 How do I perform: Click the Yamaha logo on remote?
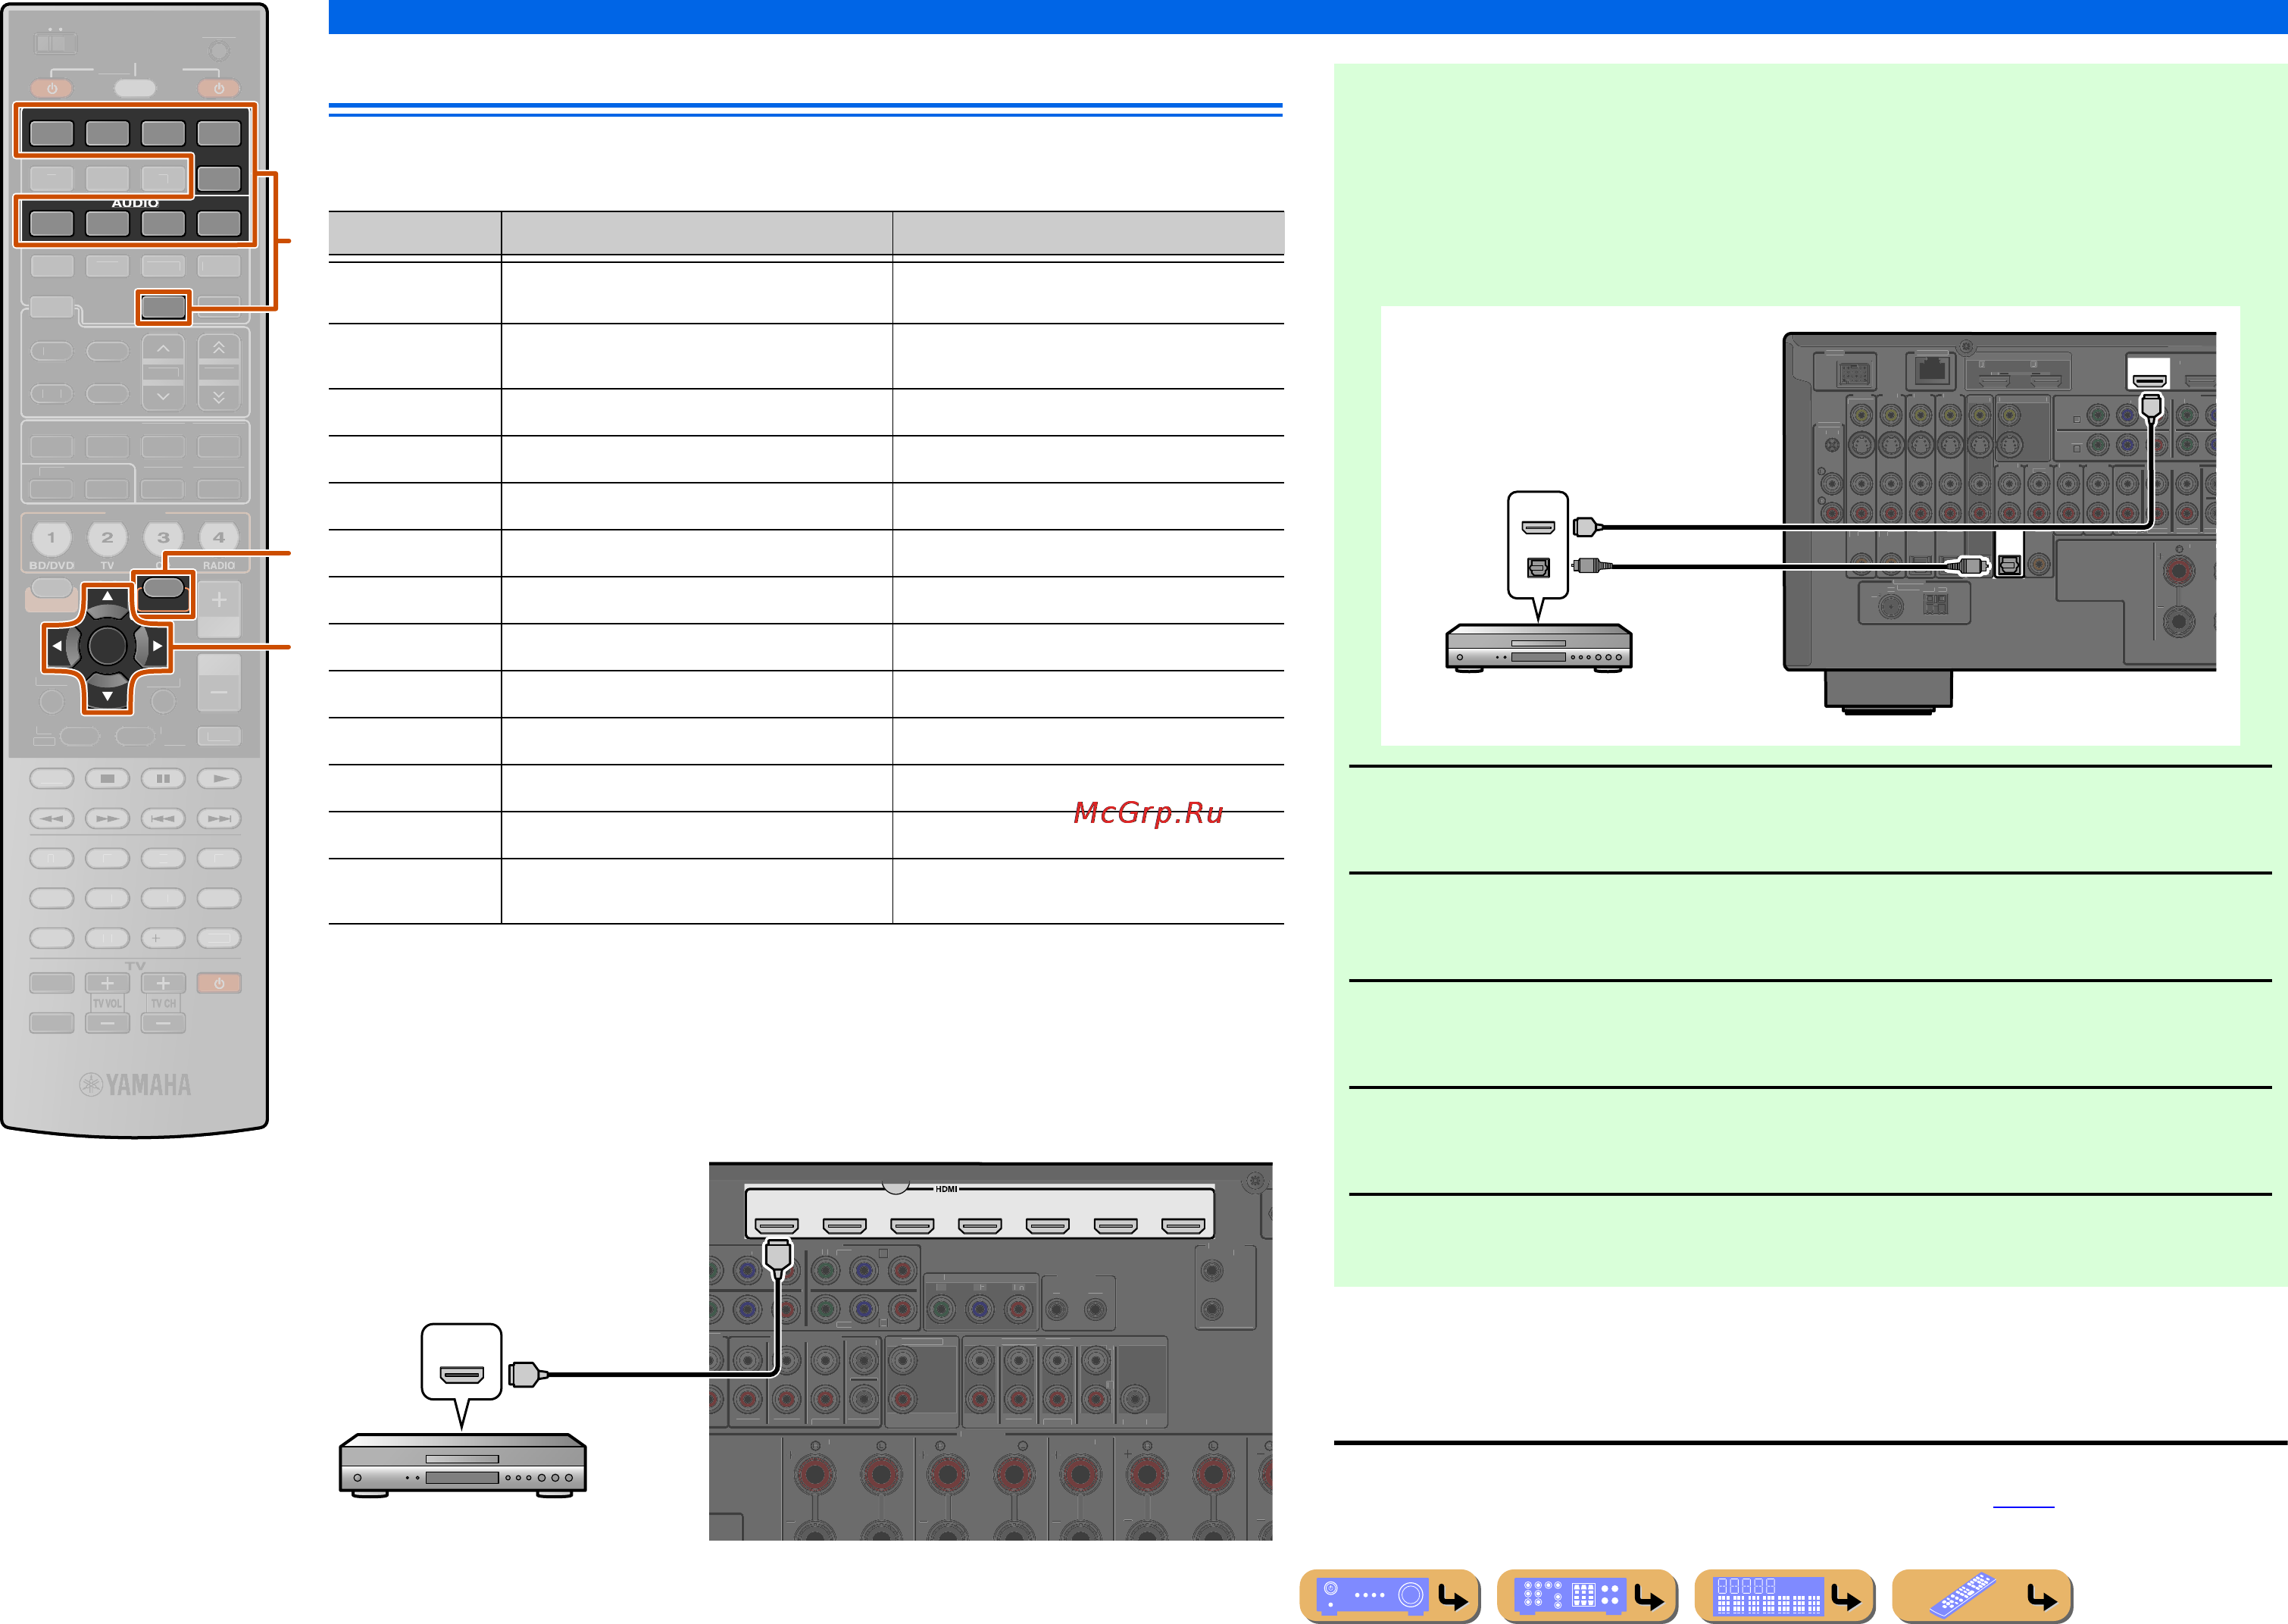pyautogui.click(x=135, y=1085)
